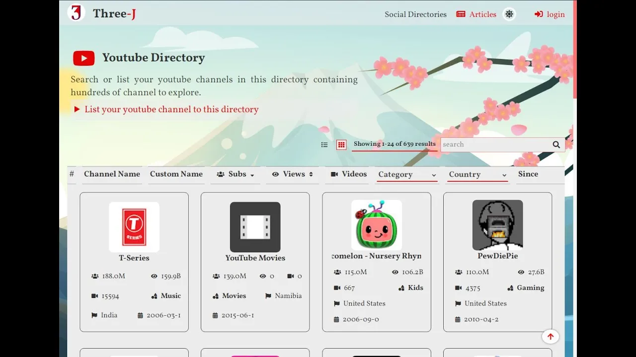
Task: Open the Three-J home link
Action: [114, 13]
